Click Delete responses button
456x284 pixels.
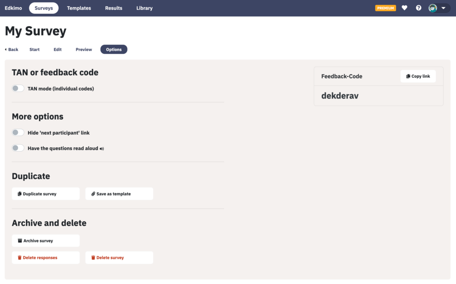pos(46,258)
